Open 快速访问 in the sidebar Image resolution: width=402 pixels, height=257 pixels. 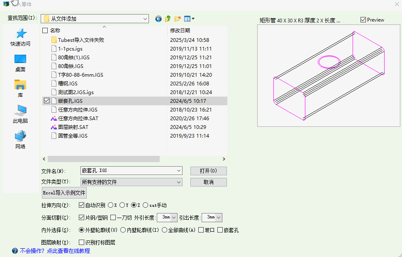coord(20,37)
